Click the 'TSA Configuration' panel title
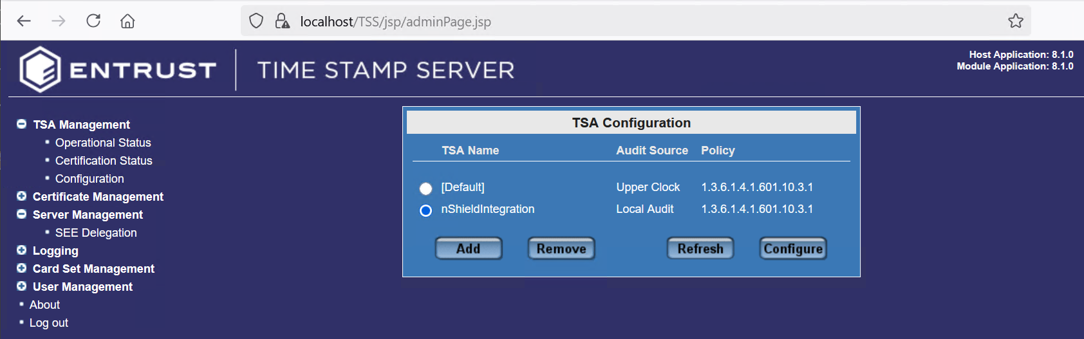The image size is (1084, 339). (x=631, y=123)
